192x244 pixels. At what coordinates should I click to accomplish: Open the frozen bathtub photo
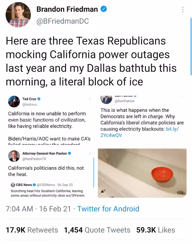coord(142,173)
